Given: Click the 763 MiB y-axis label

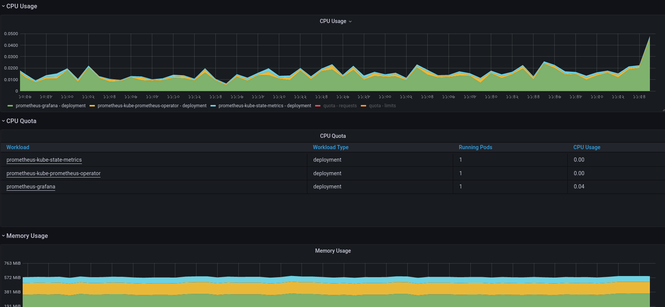Looking at the screenshot, I should [x=12, y=263].
